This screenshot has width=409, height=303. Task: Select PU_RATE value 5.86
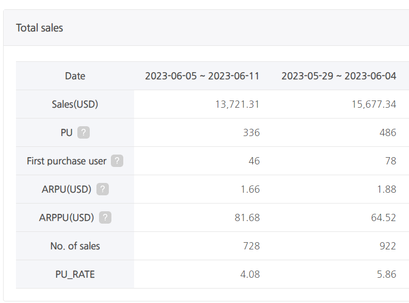387,274
